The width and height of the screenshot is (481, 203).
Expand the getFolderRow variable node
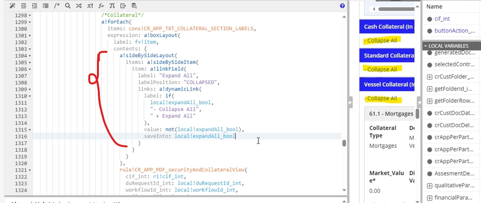coord(430,101)
